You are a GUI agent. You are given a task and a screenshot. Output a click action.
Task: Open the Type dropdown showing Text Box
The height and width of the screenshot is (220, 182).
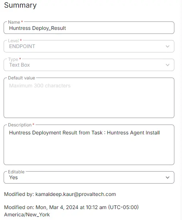click(x=89, y=65)
